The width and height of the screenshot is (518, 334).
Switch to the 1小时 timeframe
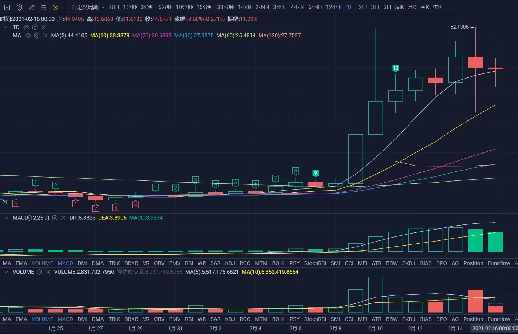[x=245, y=7]
